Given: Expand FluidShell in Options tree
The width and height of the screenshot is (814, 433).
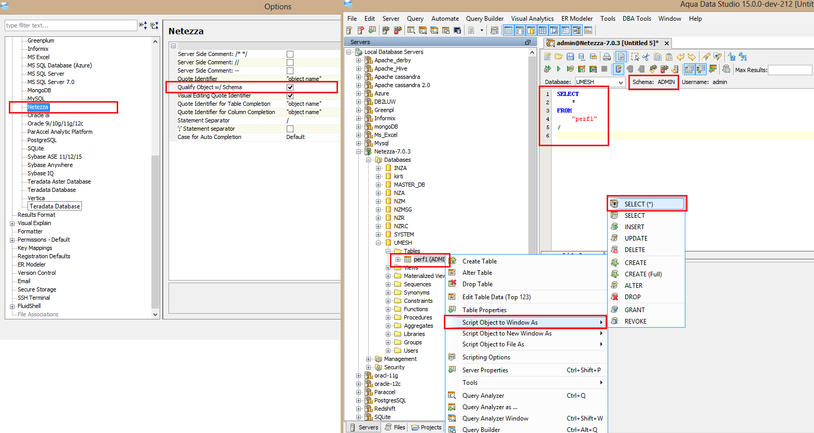Looking at the screenshot, I should pyautogui.click(x=12, y=306).
